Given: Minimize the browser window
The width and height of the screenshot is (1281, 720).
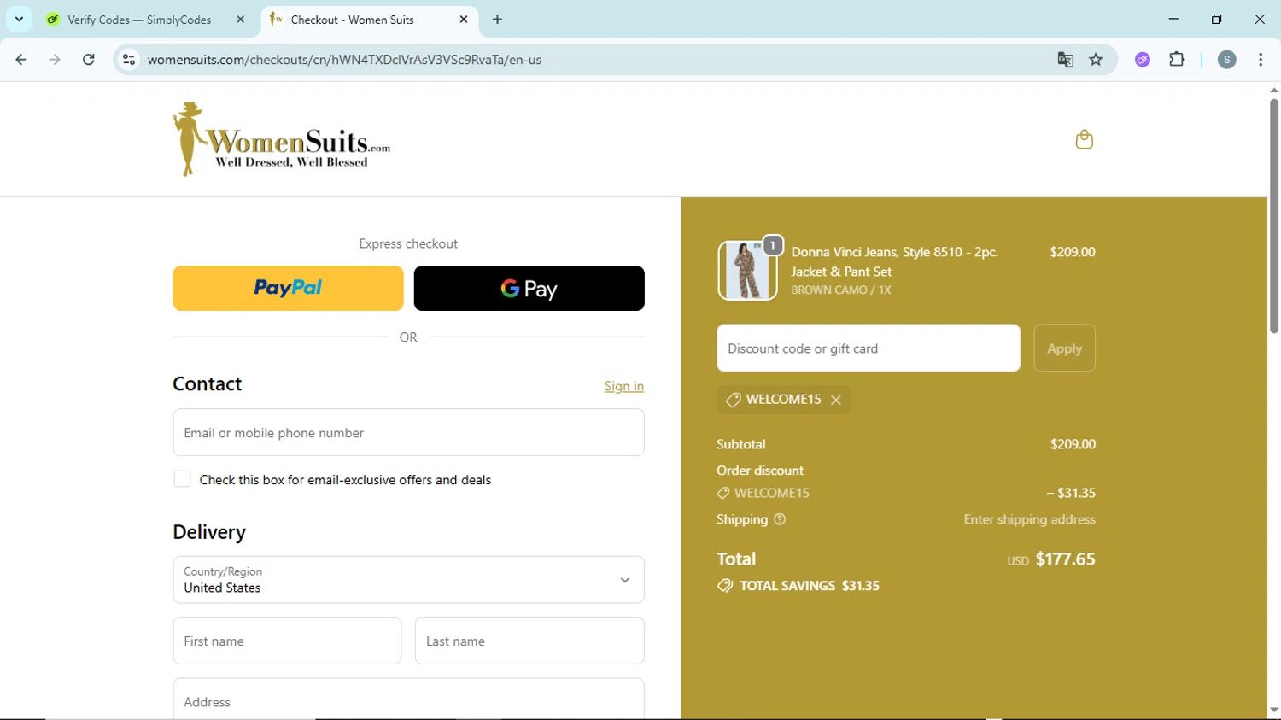Looking at the screenshot, I should pos(1173,19).
